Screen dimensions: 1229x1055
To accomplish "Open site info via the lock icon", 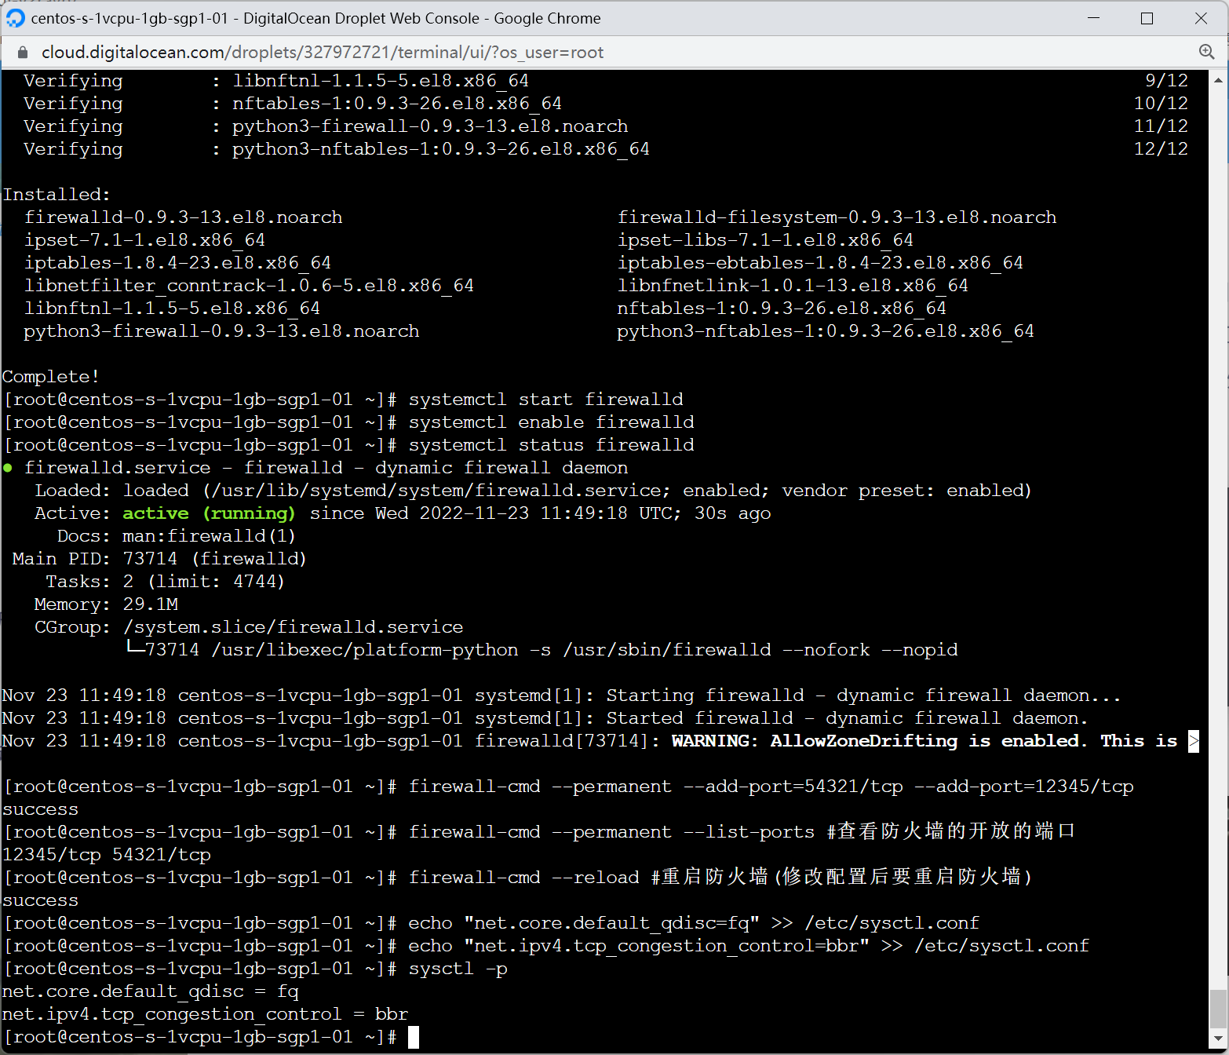I will [x=23, y=53].
